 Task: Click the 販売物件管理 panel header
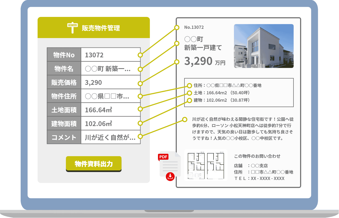[94, 28]
